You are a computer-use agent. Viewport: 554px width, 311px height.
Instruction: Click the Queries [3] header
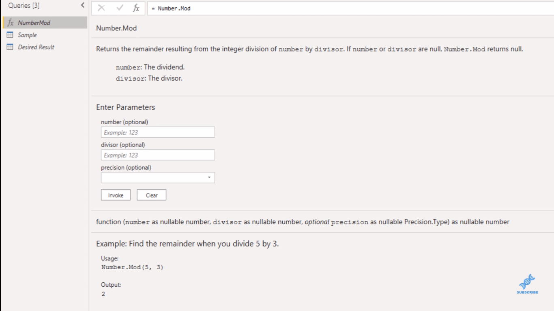click(24, 6)
